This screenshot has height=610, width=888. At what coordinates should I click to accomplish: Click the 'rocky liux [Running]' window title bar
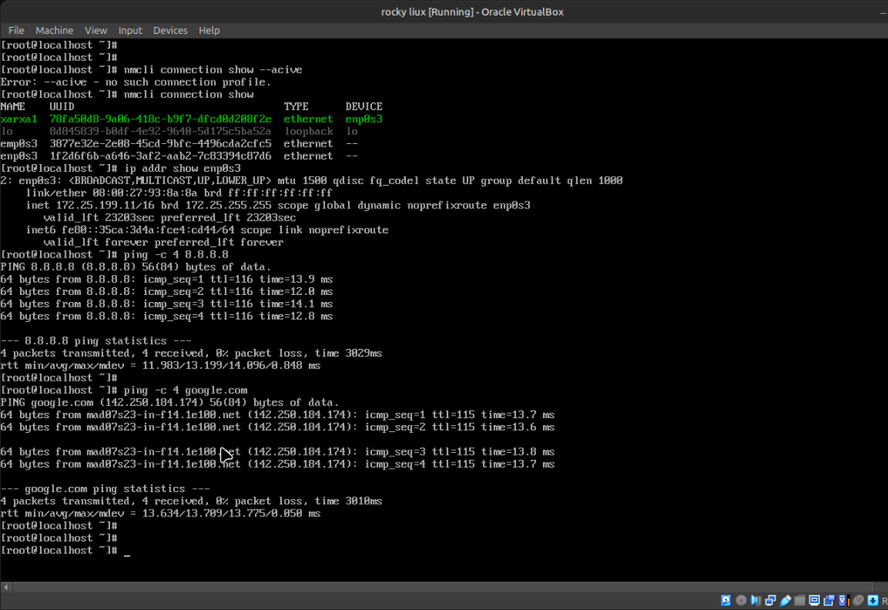pyautogui.click(x=443, y=10)
